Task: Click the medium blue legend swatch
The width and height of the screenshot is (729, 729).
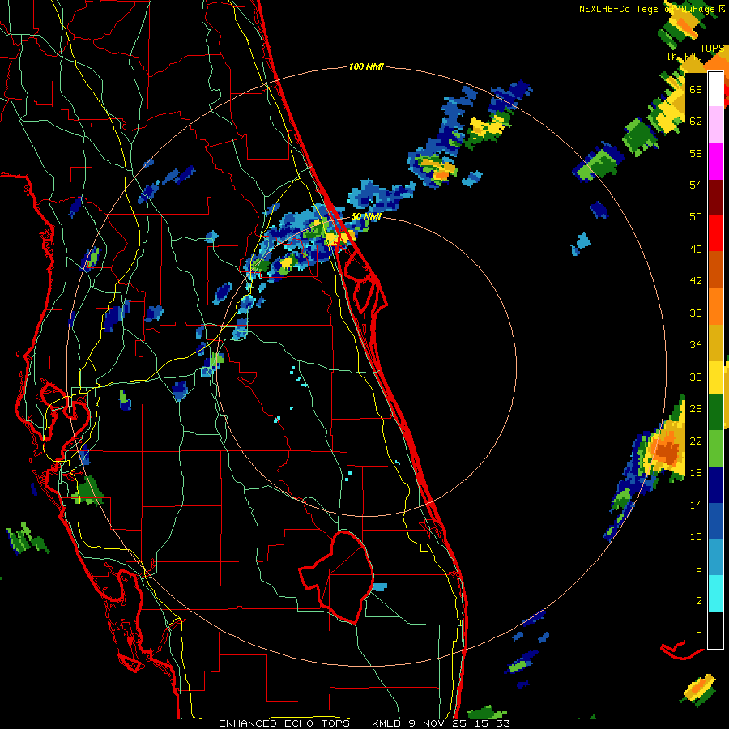Action: [715, 521]
